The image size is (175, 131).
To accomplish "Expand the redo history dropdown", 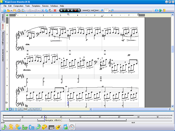I will 38,10.
